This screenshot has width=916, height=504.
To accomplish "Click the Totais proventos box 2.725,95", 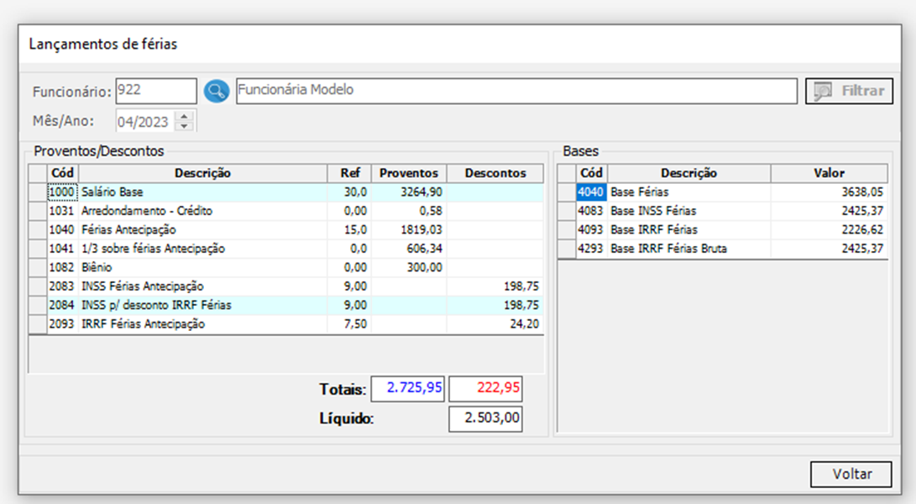I will coord(408,388).
